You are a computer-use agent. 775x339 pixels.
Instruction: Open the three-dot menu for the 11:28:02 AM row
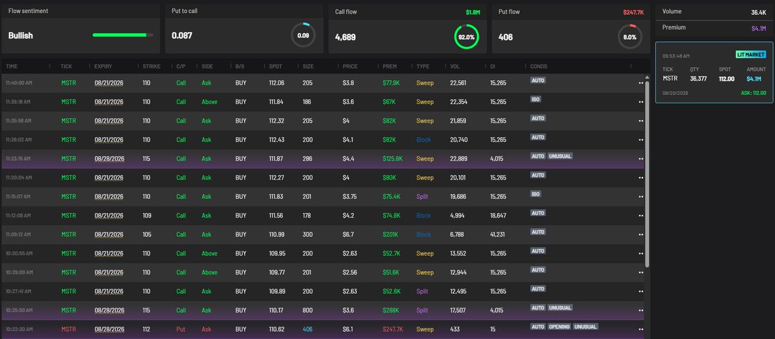click(641, 139)
